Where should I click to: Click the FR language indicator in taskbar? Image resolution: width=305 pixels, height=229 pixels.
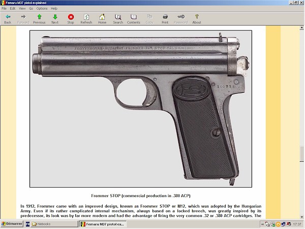[x=27, y=224]
